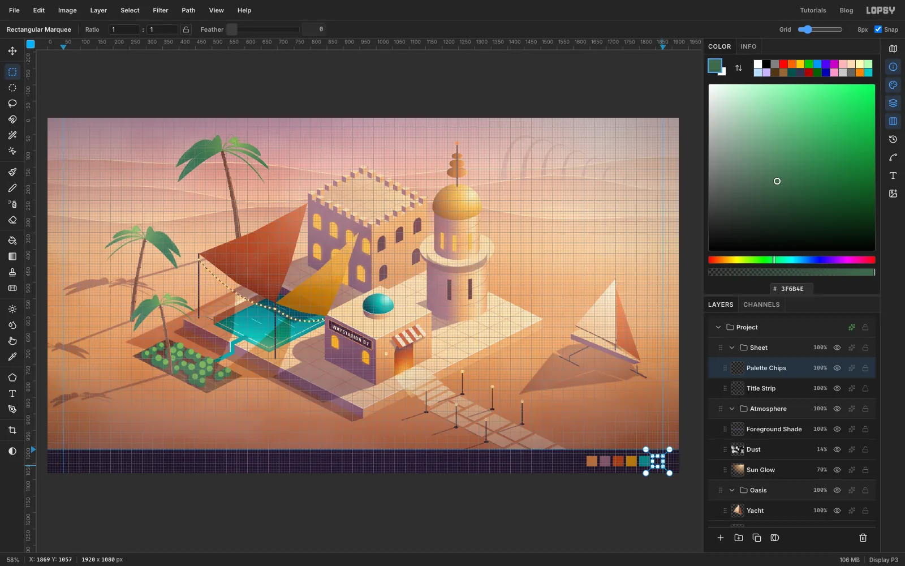905x566 pixels.
Task: Click the hex color input field
Action: pyautogui.click(x=792, y=289)
